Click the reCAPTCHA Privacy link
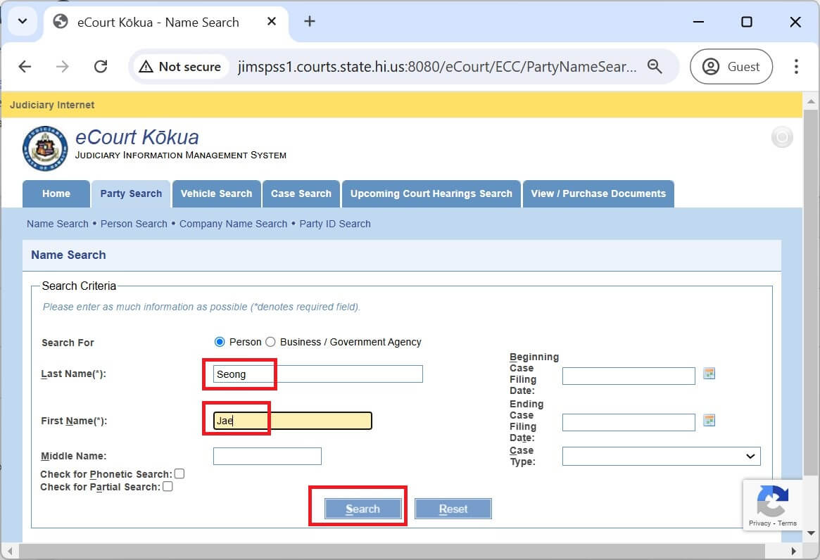 [x=759, y=523]
